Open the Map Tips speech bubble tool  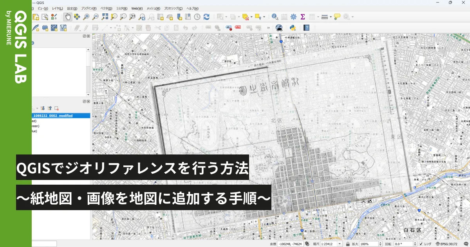(337, 17)
